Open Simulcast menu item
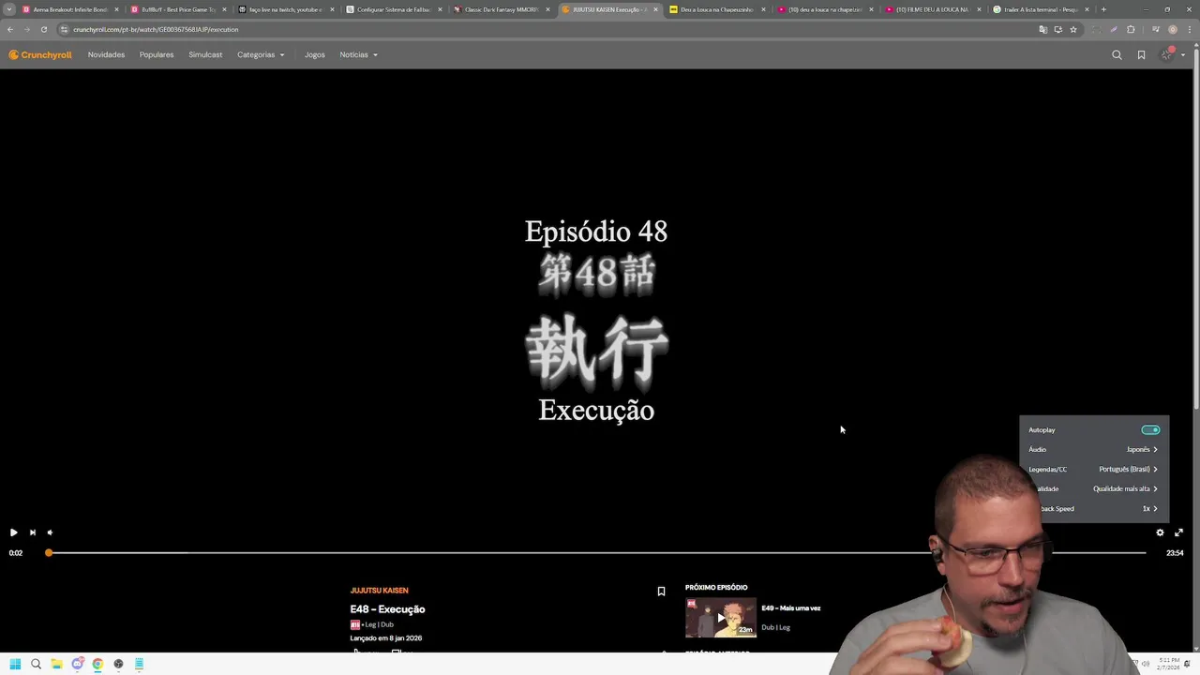The height and width of the screenshot is (675, 1200). pos(205,55)
